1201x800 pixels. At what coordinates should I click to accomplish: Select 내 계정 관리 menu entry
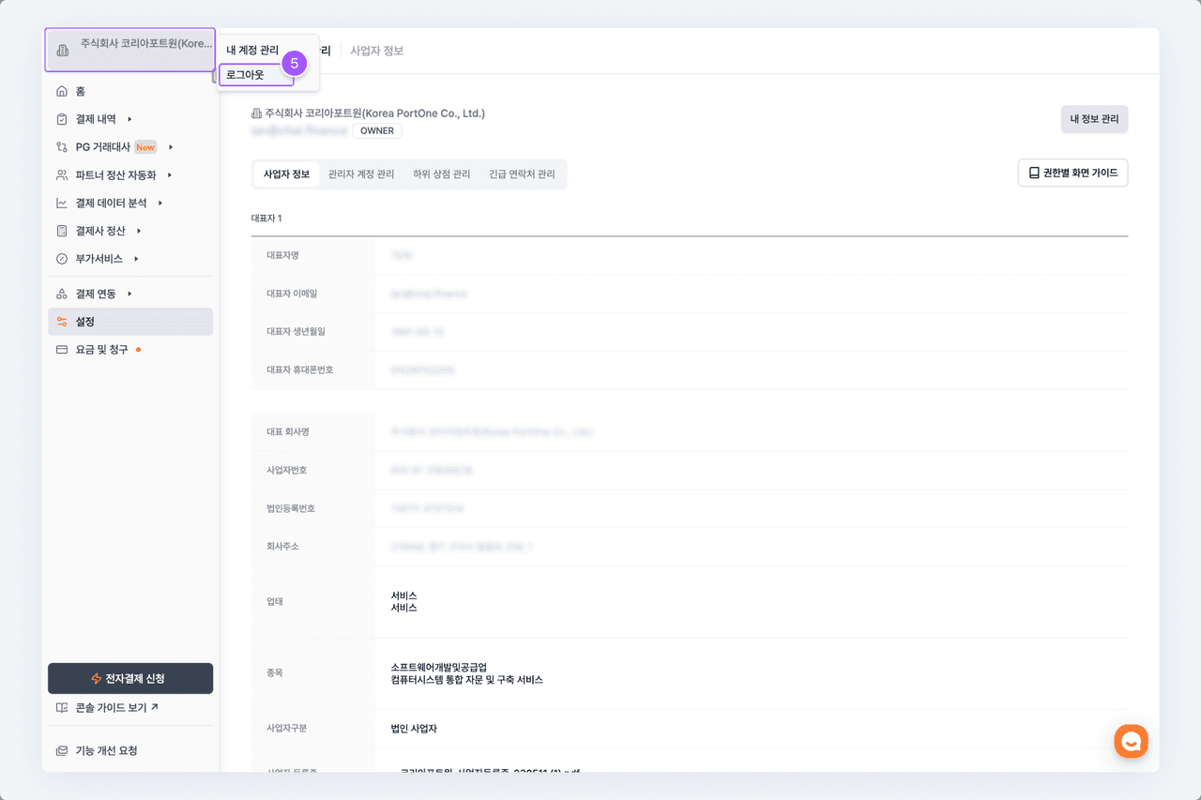252,51
